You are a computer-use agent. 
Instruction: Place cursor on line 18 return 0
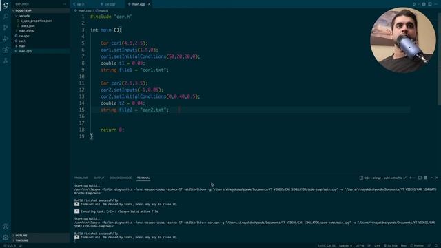pos(112,130)
